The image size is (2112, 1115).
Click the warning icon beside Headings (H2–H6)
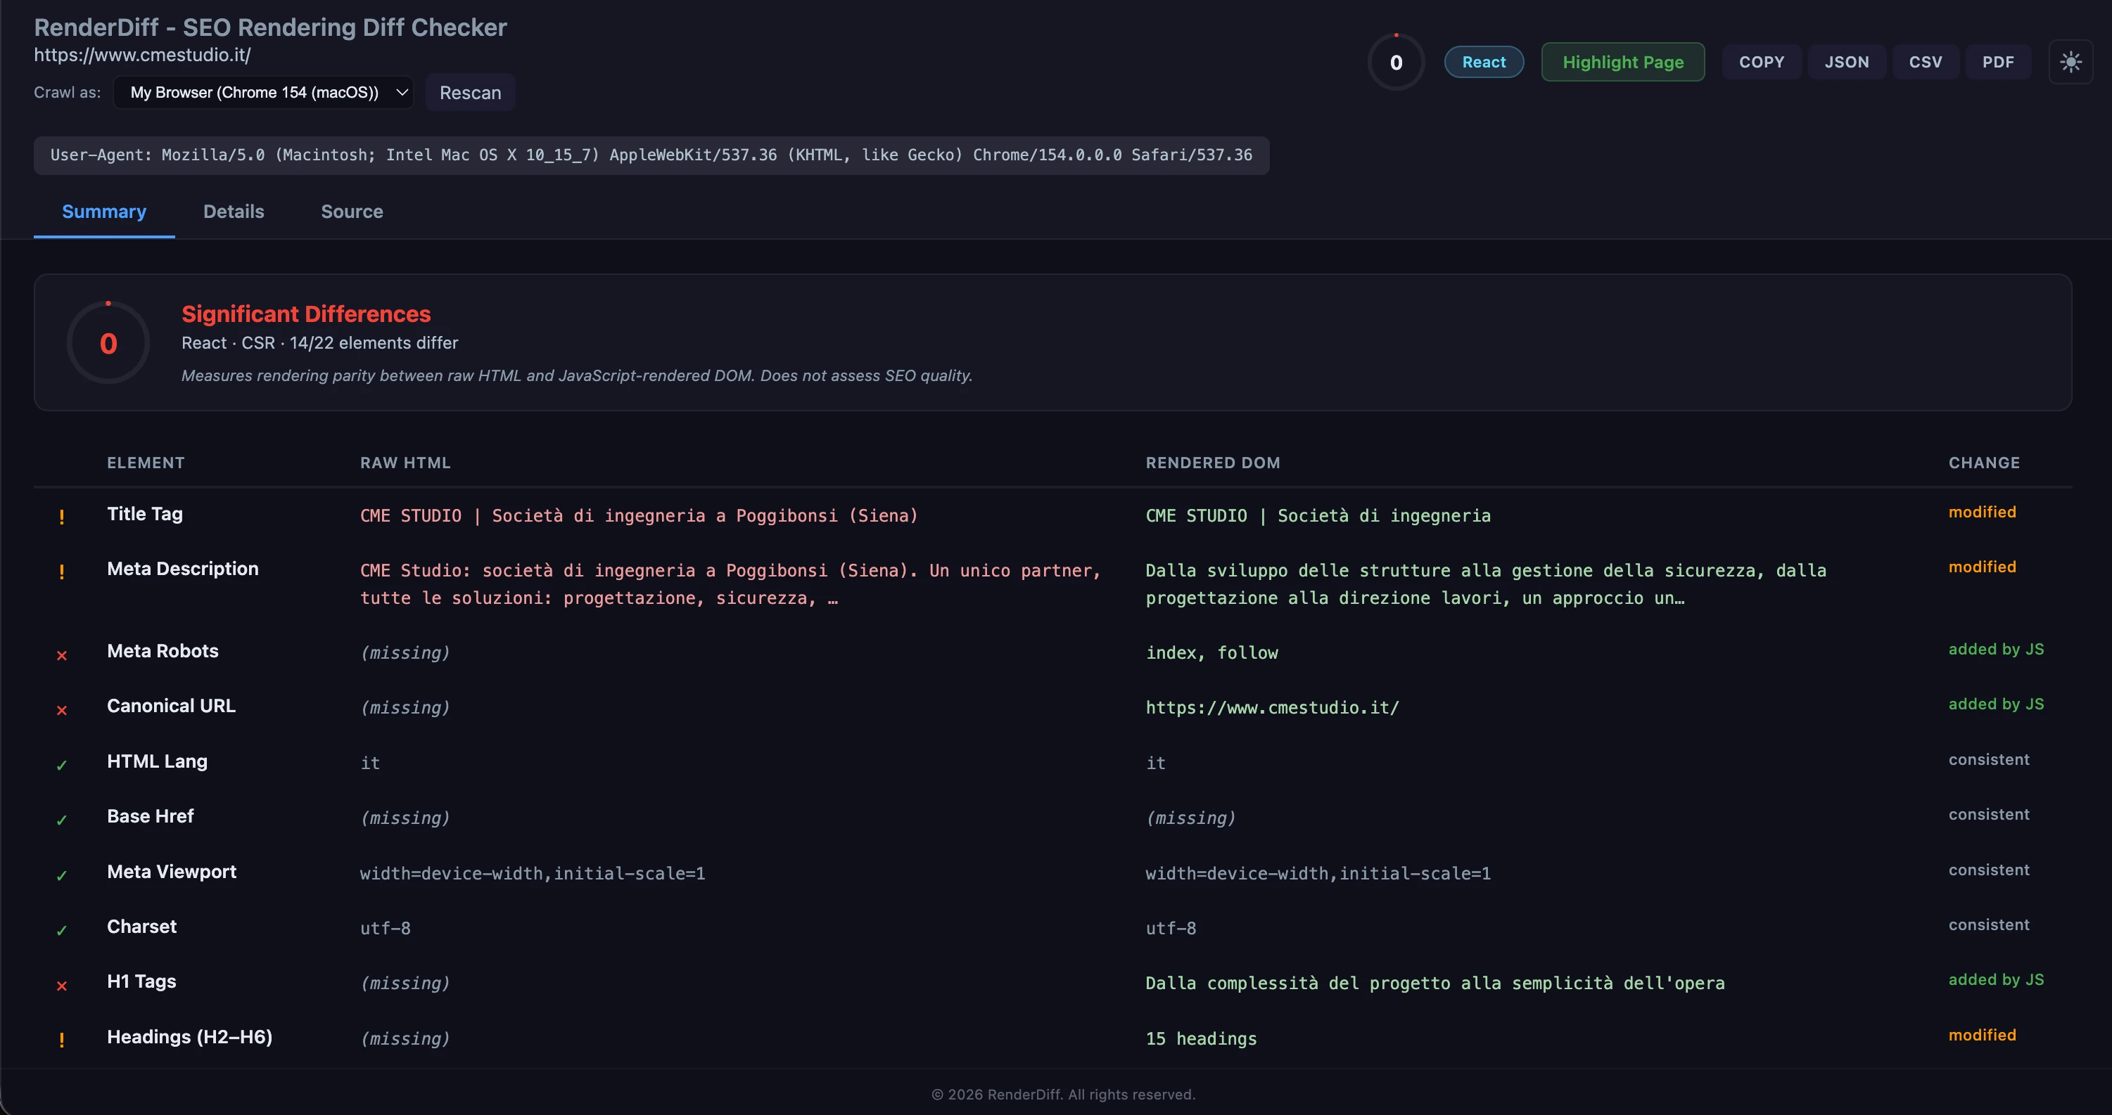click(x=61, y=1040)
